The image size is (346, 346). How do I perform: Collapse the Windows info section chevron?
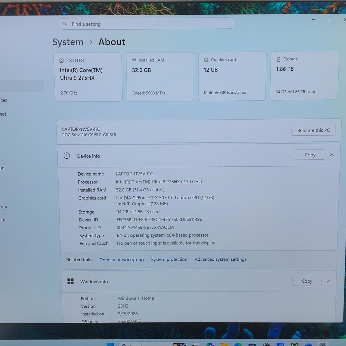(328, 281)
